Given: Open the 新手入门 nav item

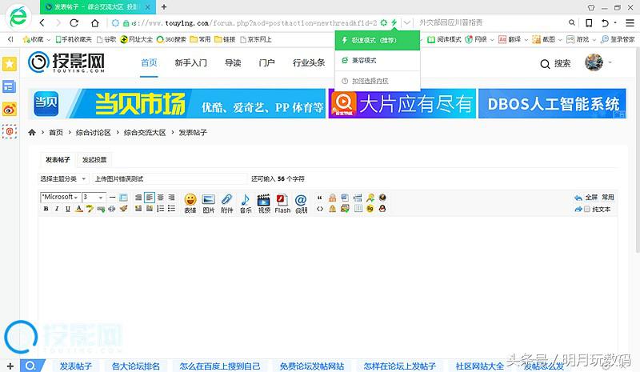Looking at the screenshot, I should click(190, 63).
